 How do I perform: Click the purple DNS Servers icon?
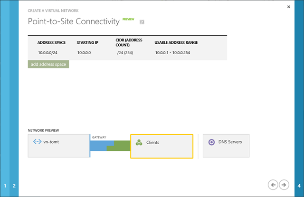tap(211, 142)
